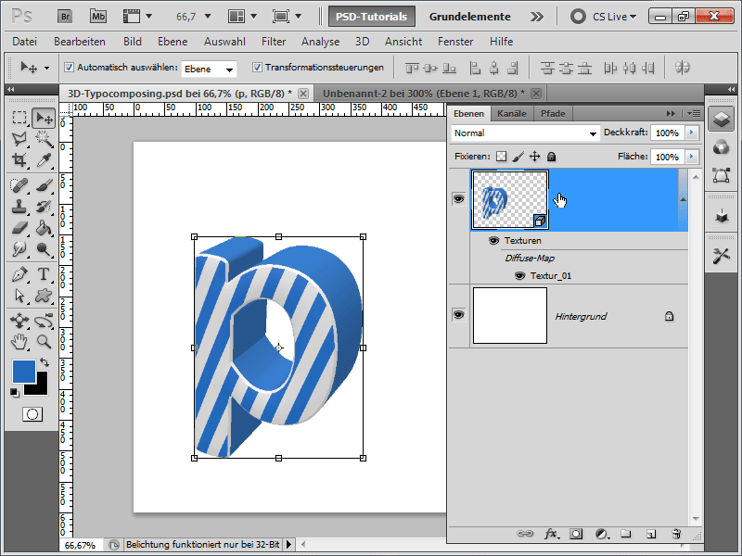This screenshot has width=742, height=556.
Task: Toggle lock transparent pixels
Action: pyautogui.click(x=501, y=157)
